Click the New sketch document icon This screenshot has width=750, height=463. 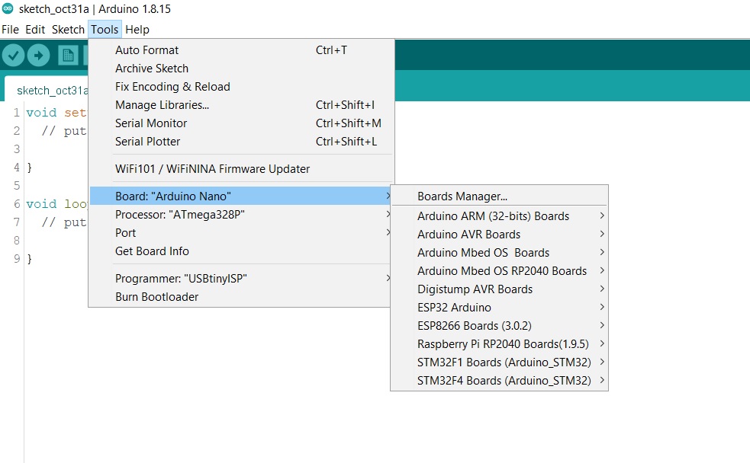coord(69,55)
